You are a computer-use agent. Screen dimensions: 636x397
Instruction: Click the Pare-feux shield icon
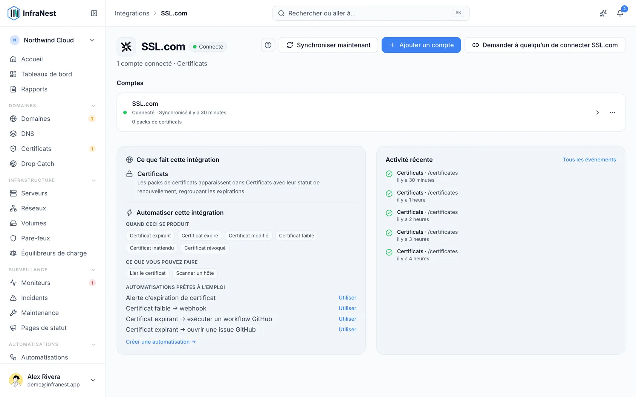[x=13, y=238]
